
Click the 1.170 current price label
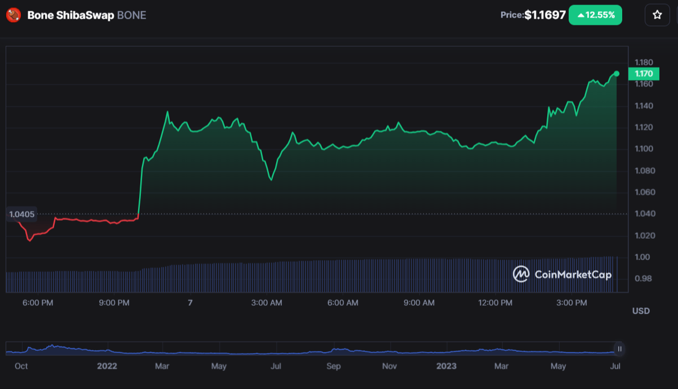coord(643,74)
